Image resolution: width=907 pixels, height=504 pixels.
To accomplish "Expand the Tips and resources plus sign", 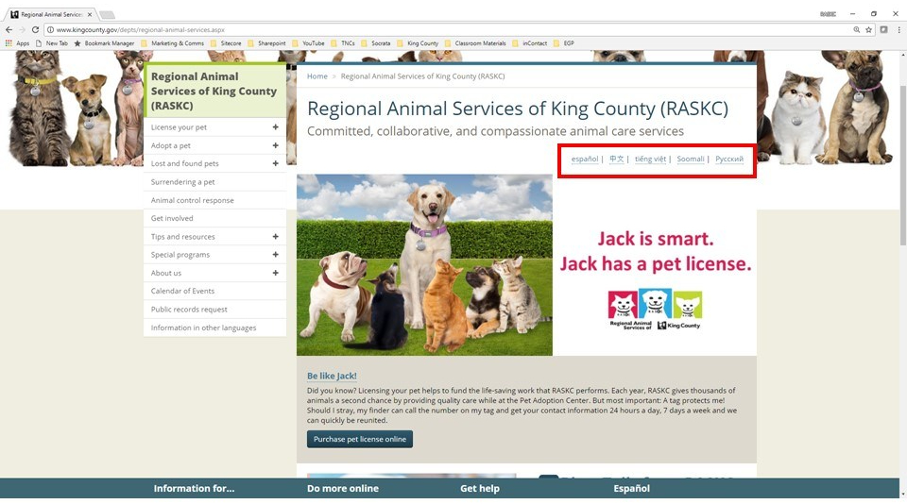I will [x=275, y=237].
